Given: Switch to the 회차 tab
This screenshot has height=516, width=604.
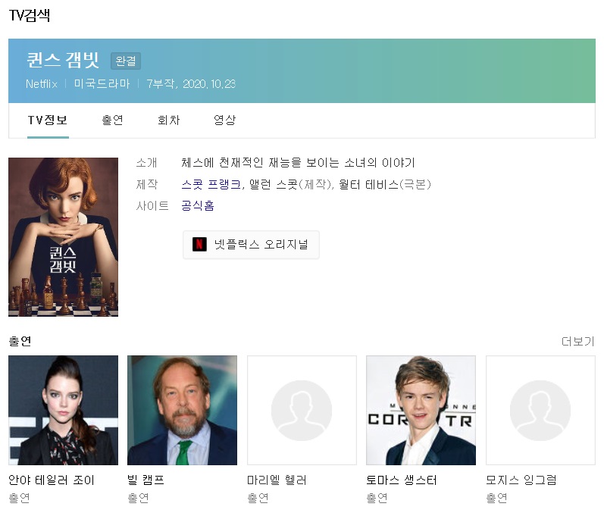Looking at the screenshot, I should click(169, 120).
